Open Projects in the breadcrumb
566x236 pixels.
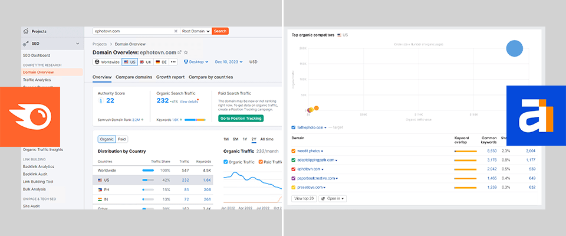(100, 44)
